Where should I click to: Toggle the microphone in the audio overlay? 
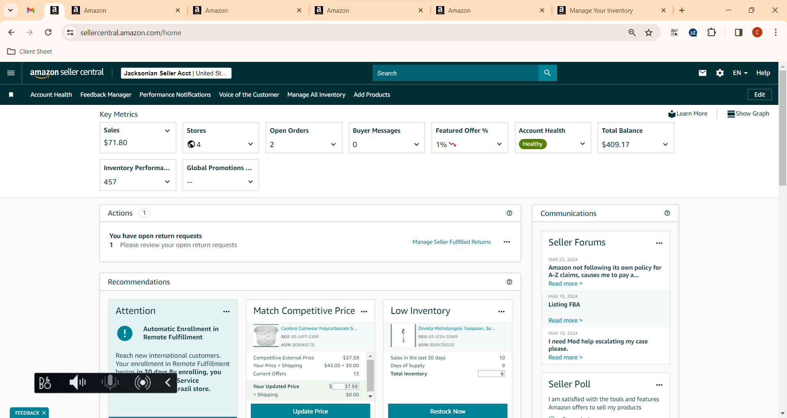(110, 383)
